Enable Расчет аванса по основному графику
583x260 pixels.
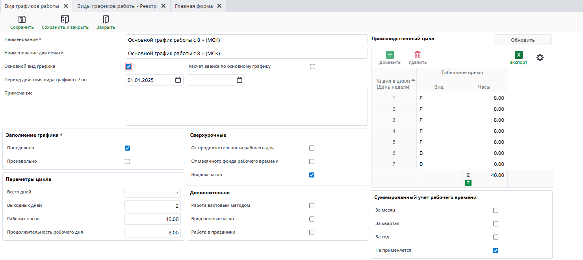pos(312,67)
